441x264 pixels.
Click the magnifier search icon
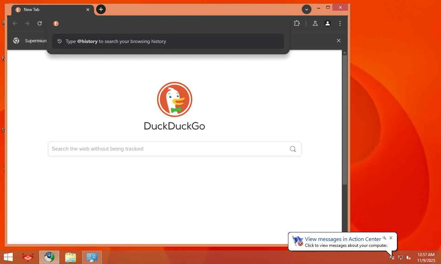tap(293, 149)
